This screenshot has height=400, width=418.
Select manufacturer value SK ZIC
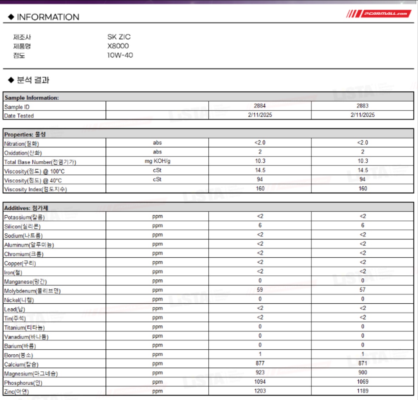[x=119, y=37]
